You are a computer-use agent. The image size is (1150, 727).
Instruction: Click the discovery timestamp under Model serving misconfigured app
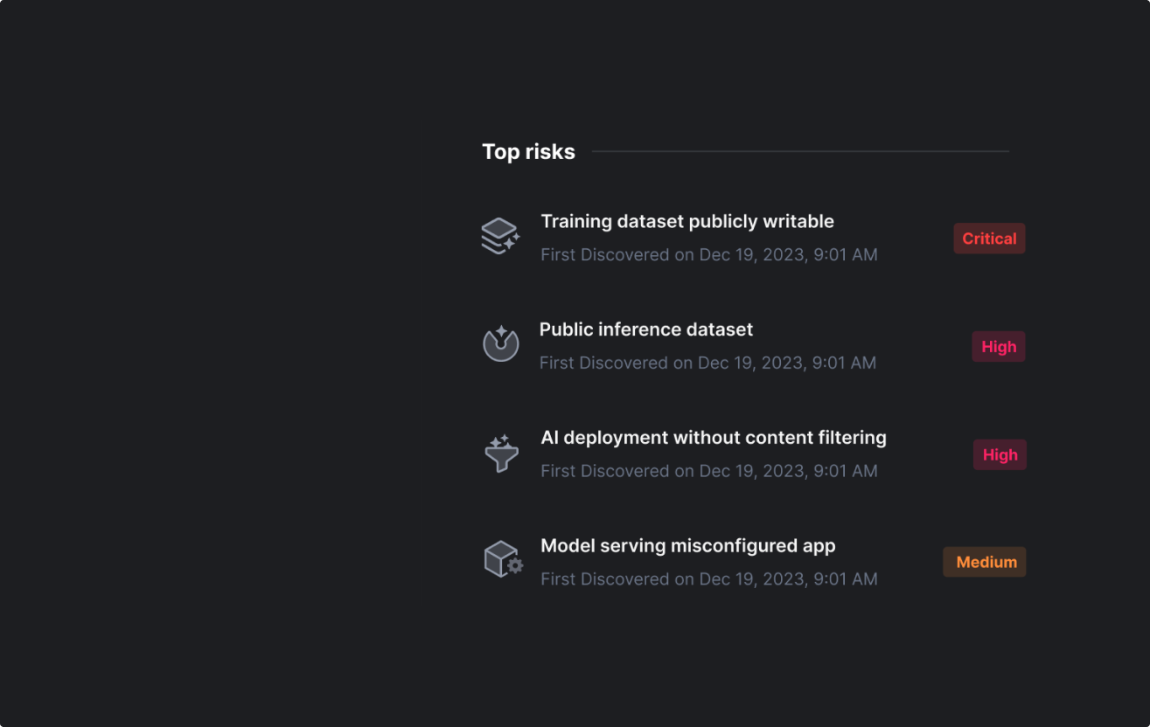pyautogui.click(x=708, y=578)
